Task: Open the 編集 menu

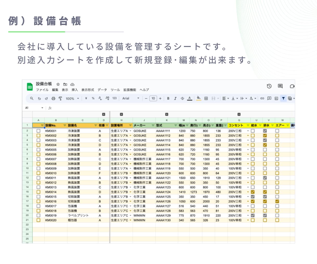Action: coord(55,90)
